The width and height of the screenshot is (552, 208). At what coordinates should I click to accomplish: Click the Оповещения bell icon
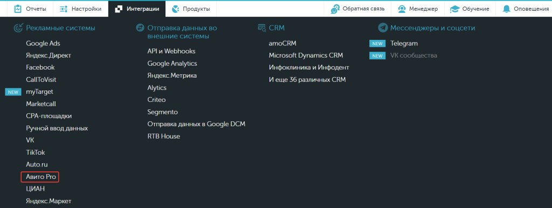click(507, 9)
